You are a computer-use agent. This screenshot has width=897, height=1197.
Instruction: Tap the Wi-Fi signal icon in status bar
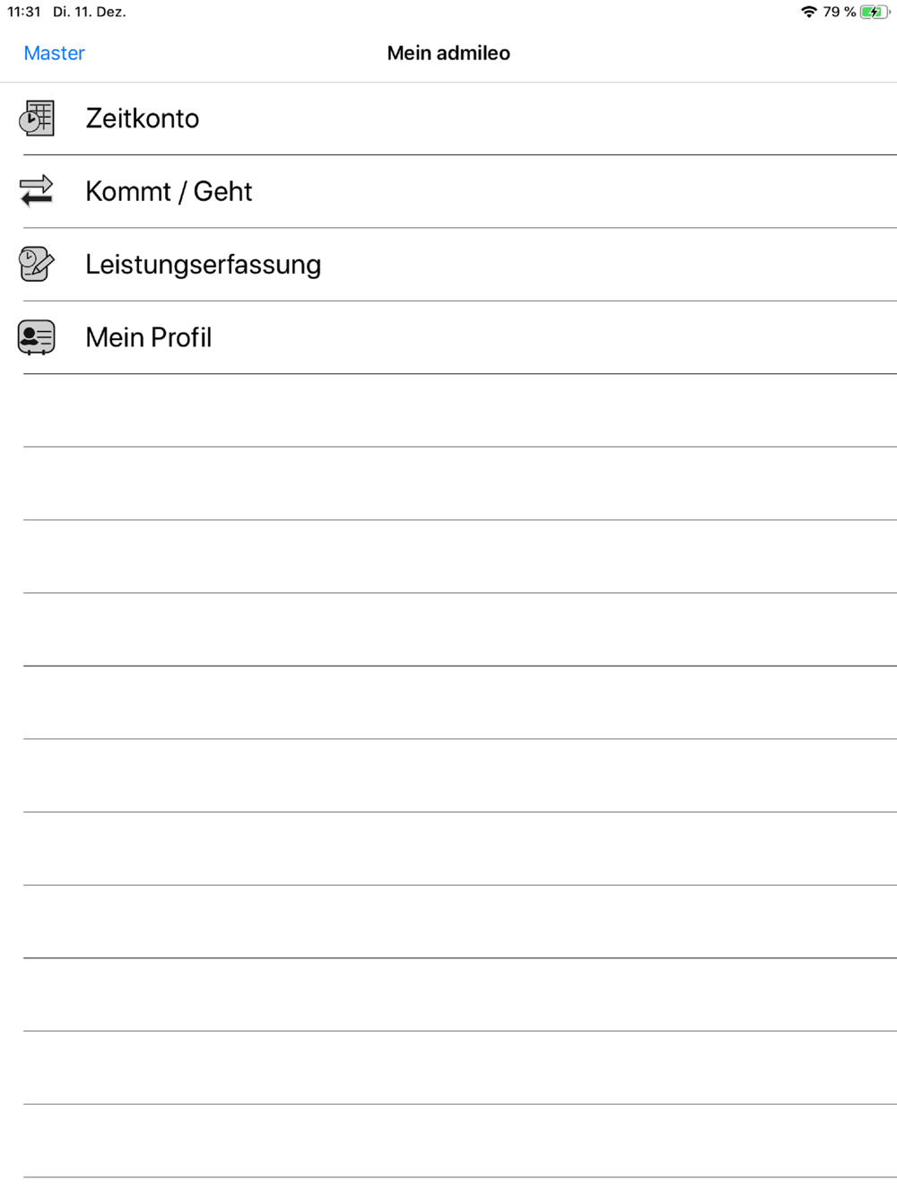(x=809, y=12)
